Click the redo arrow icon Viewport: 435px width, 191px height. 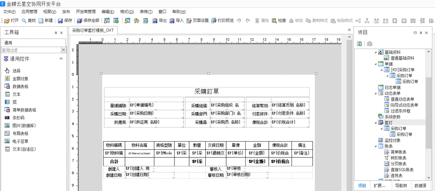(x=248, y=20)
